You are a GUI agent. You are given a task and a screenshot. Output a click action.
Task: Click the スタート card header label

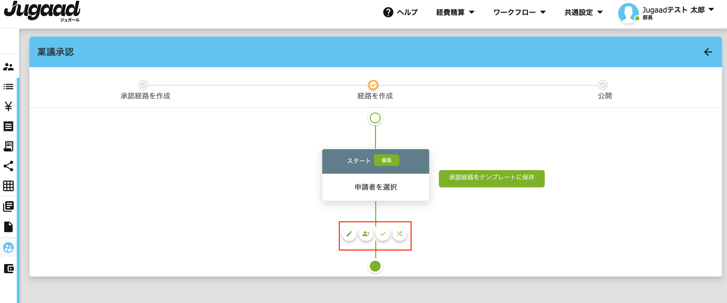tap(359, 161)
